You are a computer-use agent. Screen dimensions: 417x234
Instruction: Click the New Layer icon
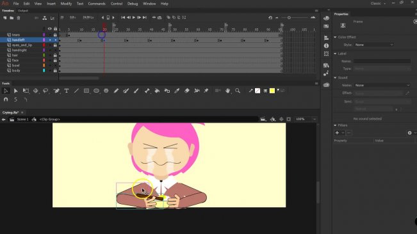point(4,18)
